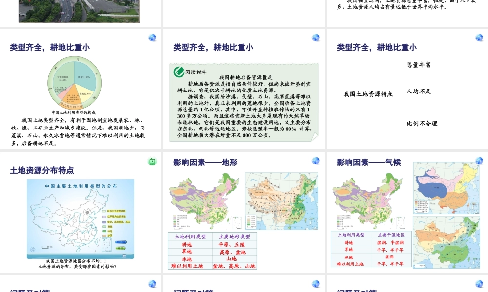Image resolution: width=488 pixels, height=292 pixels.
Task: Click 中国主要土地利用类型的分布 map title
Action: (81, 186)
